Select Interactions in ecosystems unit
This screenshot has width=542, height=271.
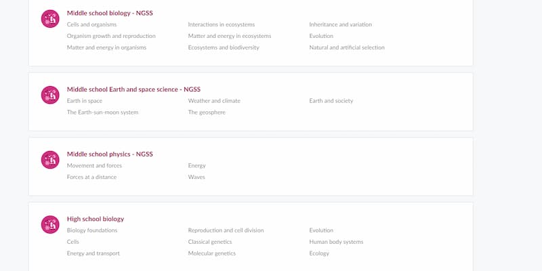click(x=222, y=24)
